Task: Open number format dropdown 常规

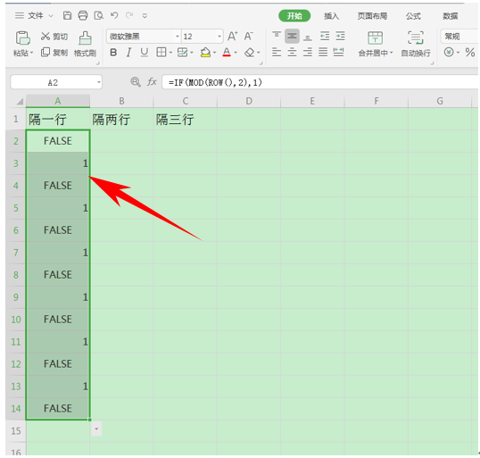Action: (x=459, y=37)
